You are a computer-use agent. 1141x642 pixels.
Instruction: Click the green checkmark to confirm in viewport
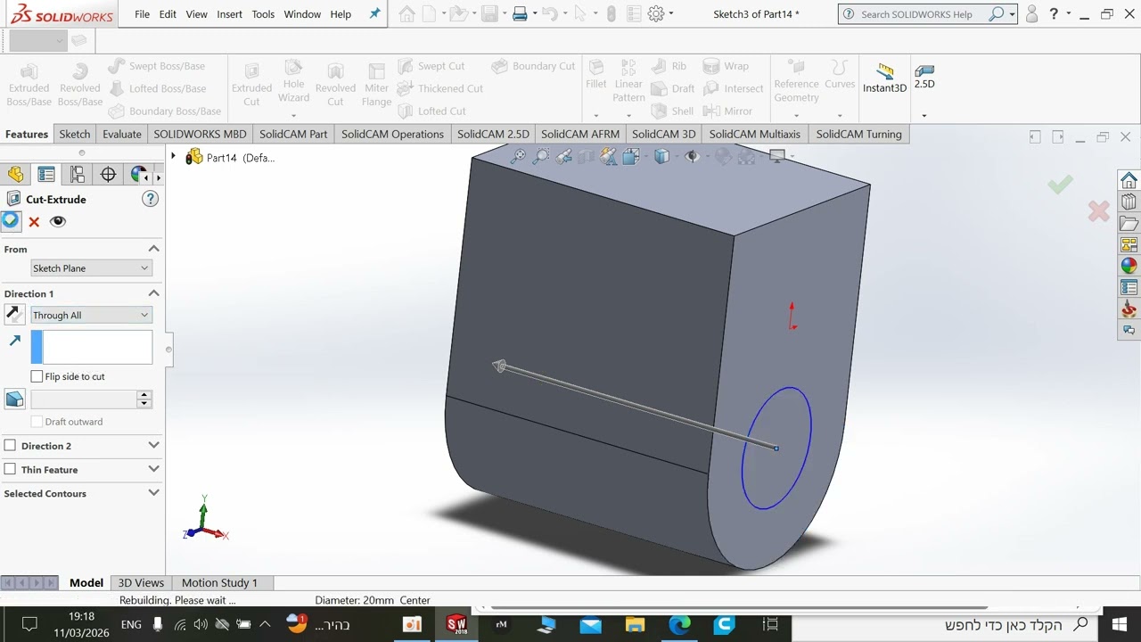(1060, 185)
